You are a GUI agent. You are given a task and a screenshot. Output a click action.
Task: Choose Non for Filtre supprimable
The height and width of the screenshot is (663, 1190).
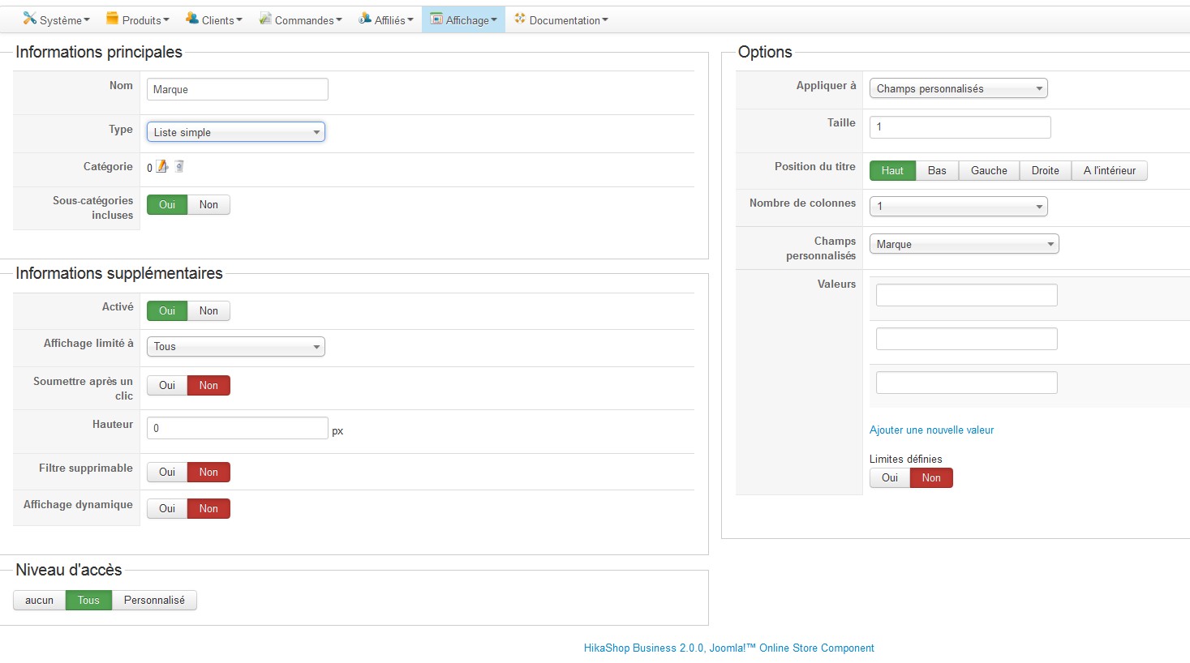[x=208, y=473]
